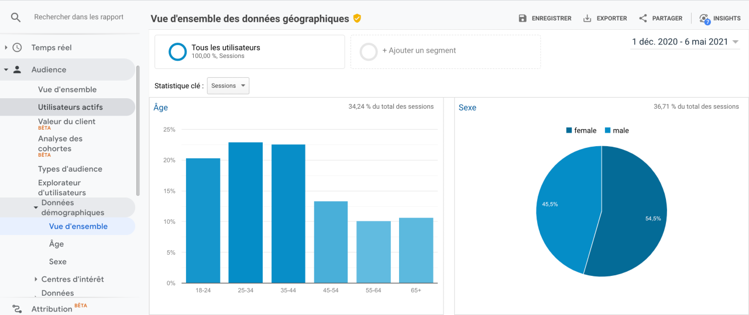Click the 65+ age bar
The height and width of the screenshot is (315, 749).
click(x=416, y=250)
